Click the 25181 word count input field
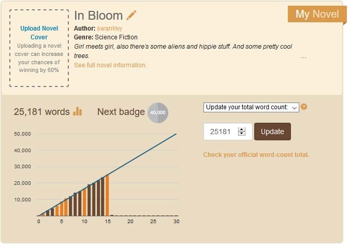Image resolution: width=351 pixels, height=247 pixels. pos(228,132)
